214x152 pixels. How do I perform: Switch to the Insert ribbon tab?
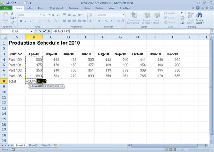[x=41, y=8]
